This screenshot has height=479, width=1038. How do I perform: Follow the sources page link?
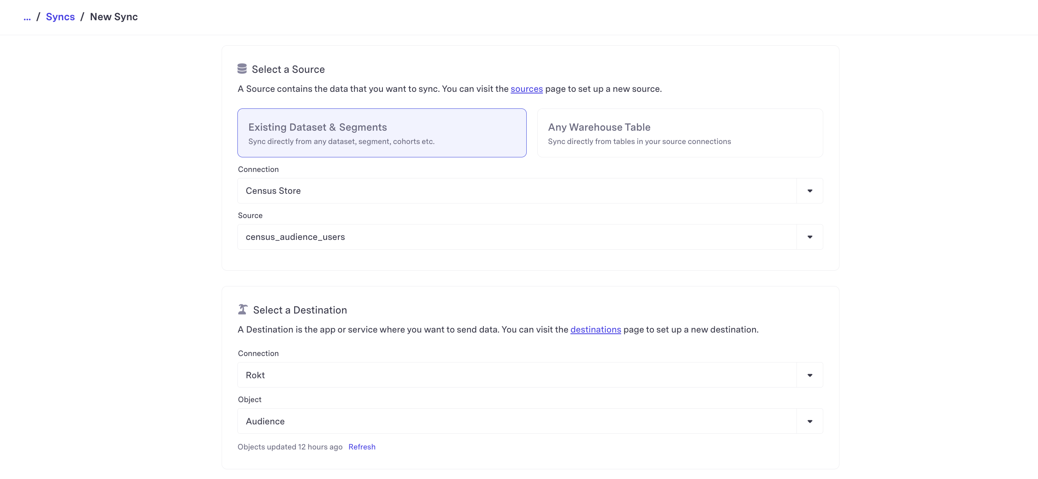pos(526,89)
